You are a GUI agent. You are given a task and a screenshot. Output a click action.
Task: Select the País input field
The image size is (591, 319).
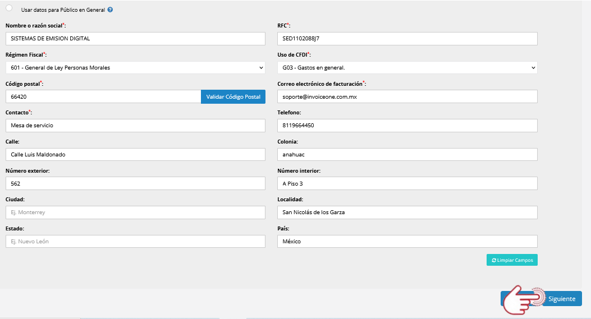(407, 241)
